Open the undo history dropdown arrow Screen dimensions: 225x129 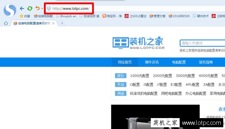coord(42,8)
